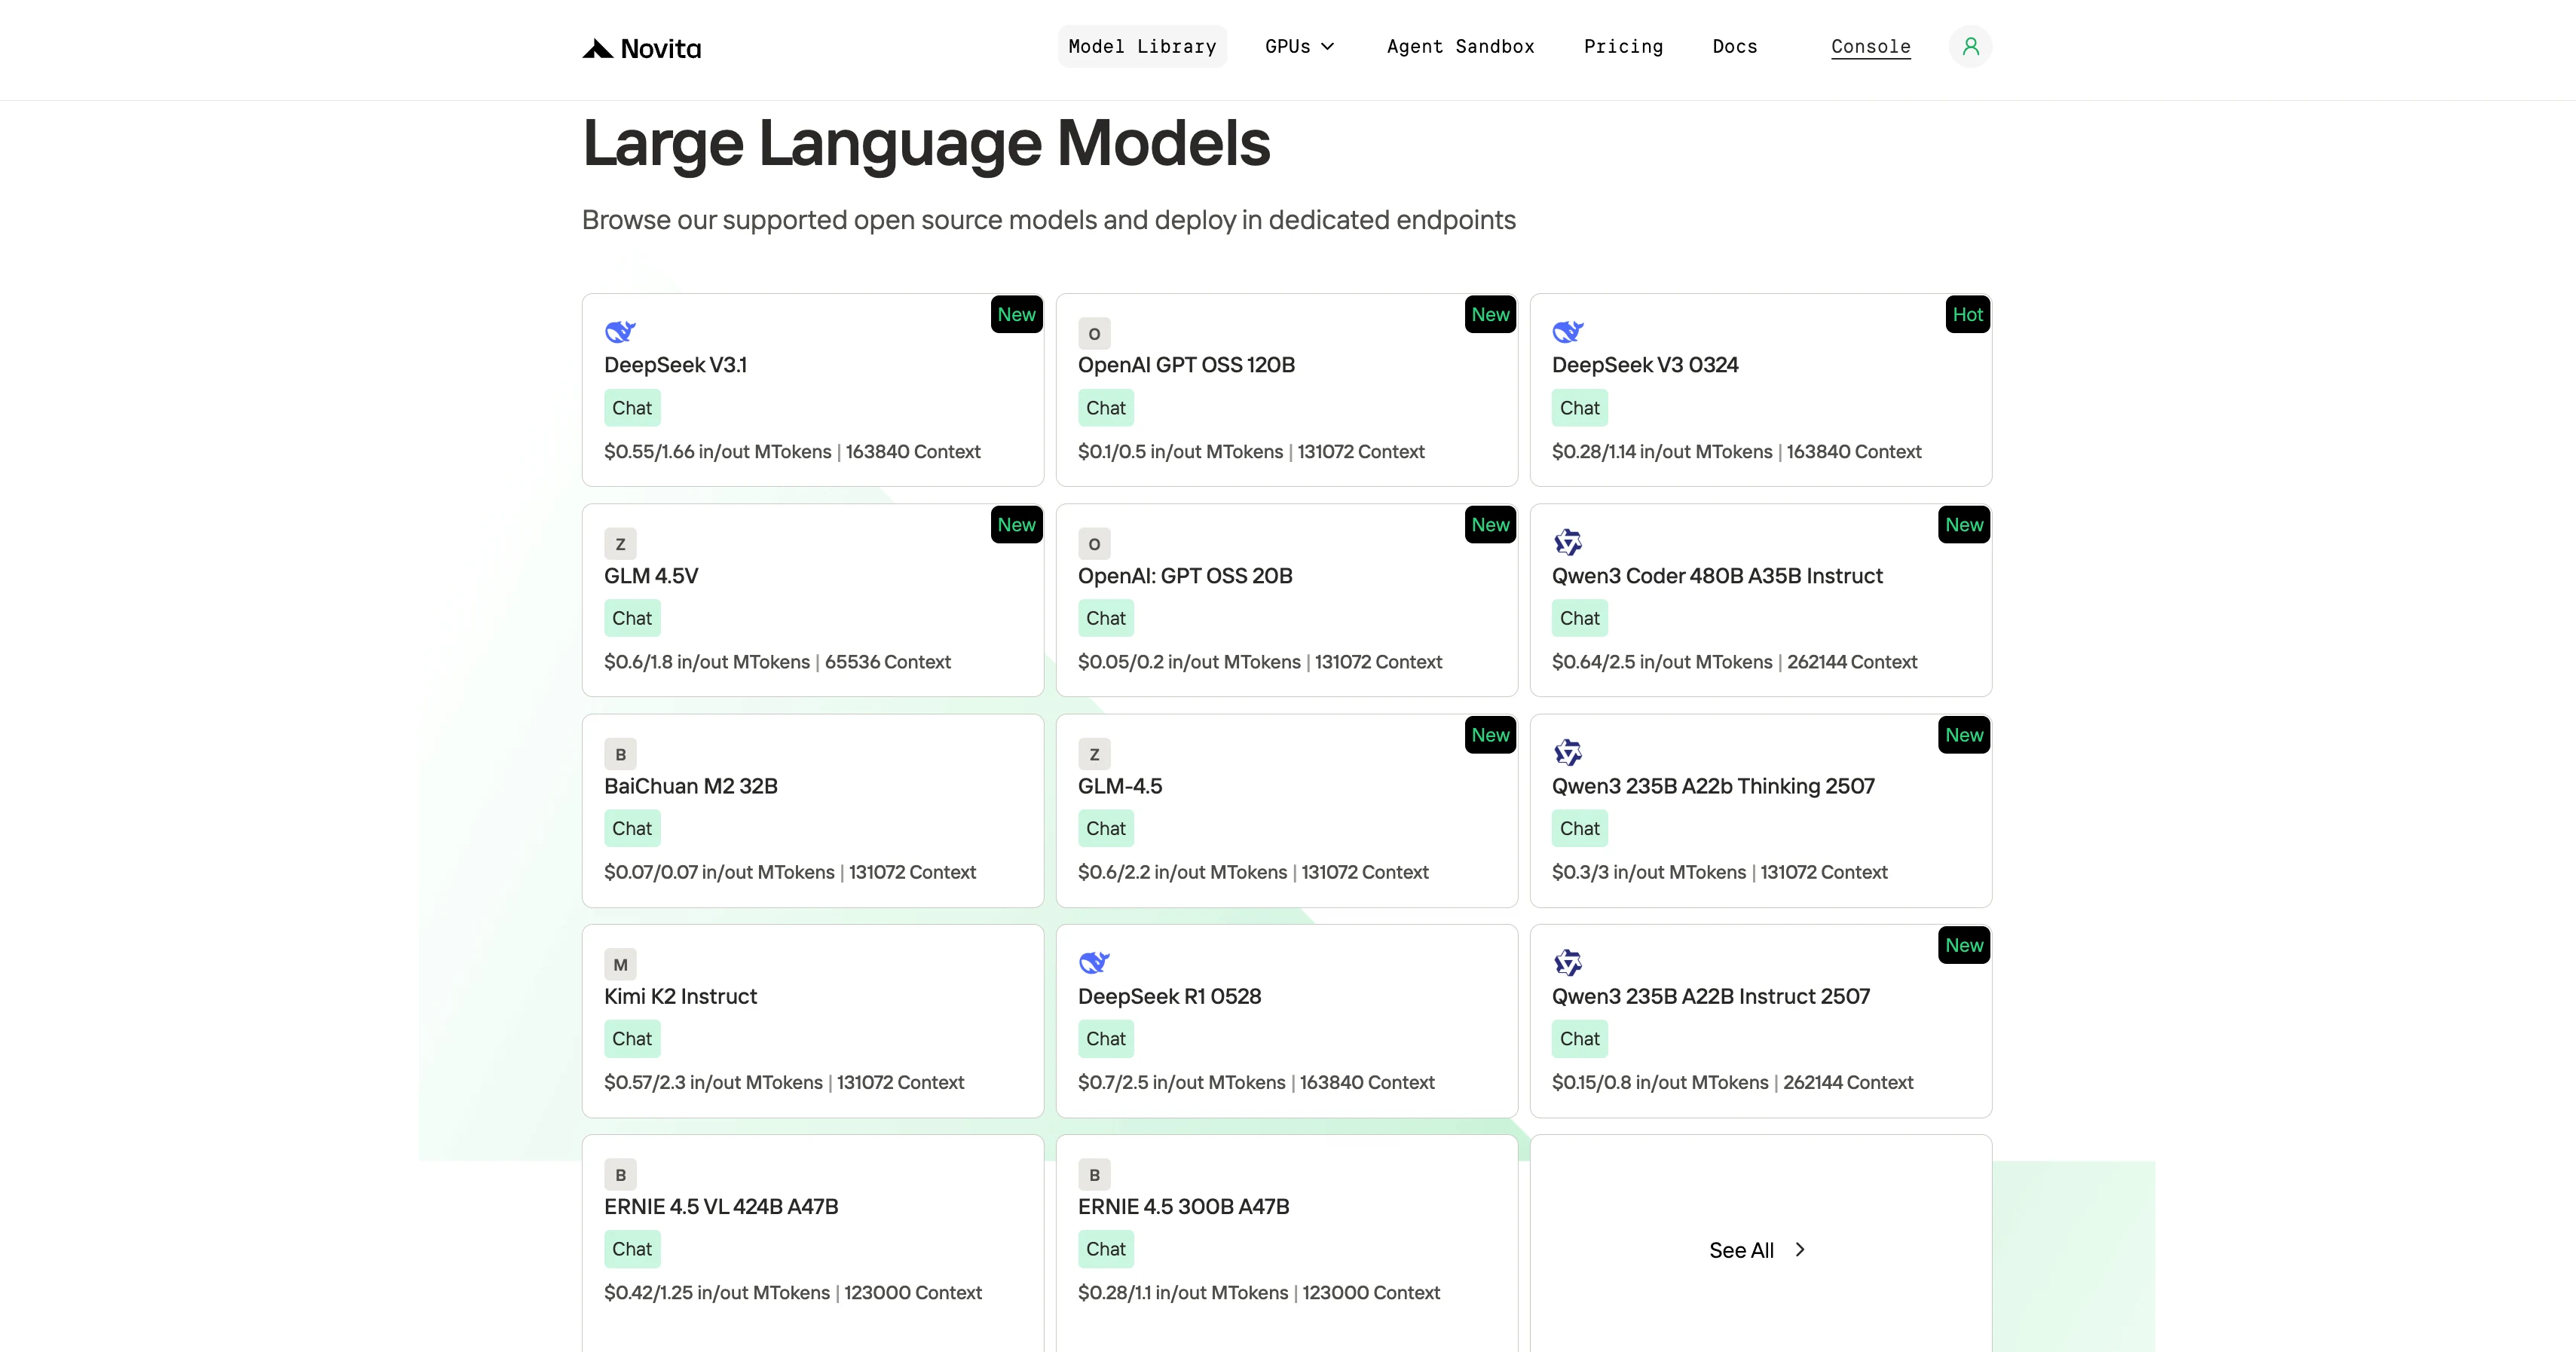
Task: Click the GPT OSS 20B letter icon
Action: coord(1094,544)
